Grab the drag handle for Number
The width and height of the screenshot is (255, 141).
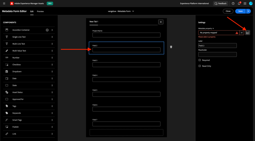(x=52, y=58)
